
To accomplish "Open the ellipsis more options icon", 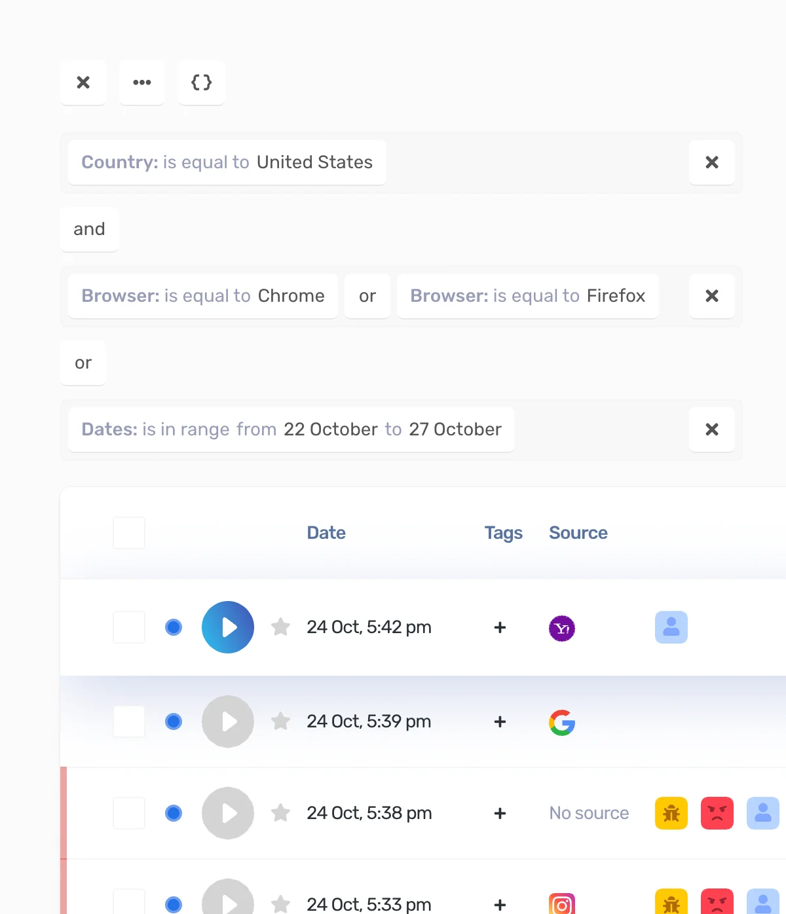I will [142, 82].
